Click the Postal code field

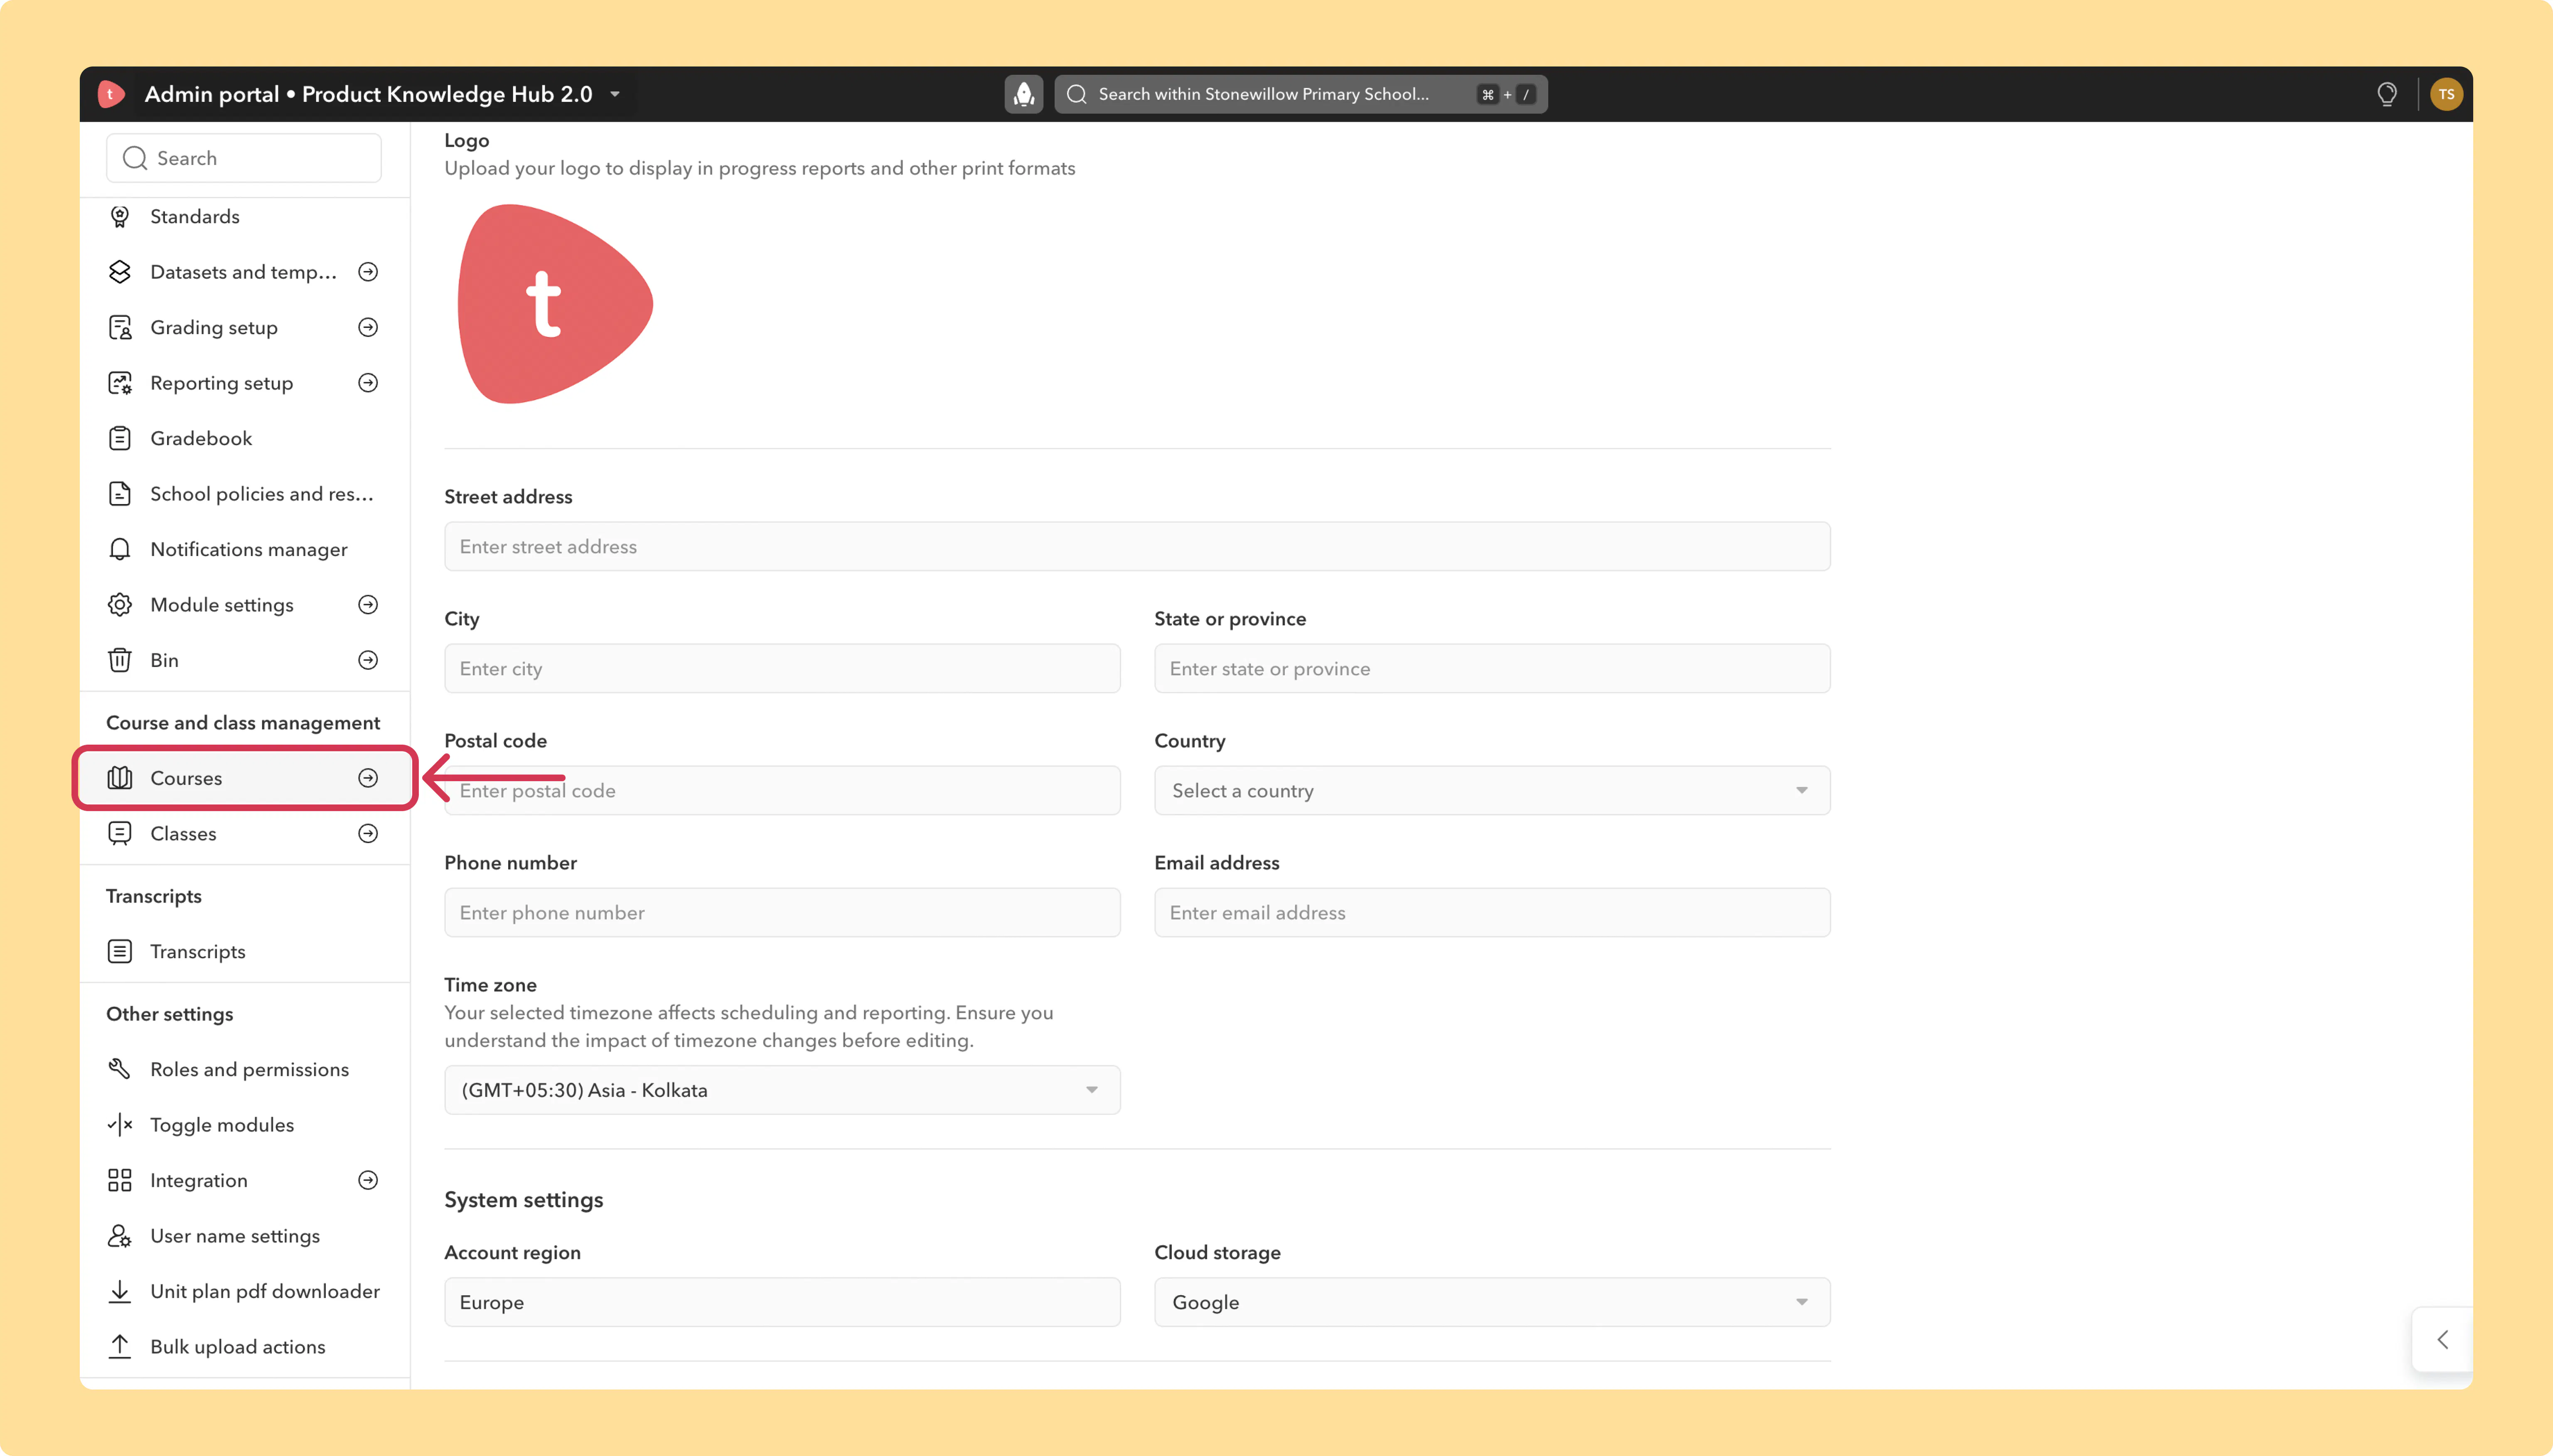point(782,790)
